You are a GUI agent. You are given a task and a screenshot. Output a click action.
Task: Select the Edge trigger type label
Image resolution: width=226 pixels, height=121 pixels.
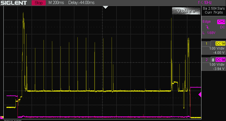point(207,22)
